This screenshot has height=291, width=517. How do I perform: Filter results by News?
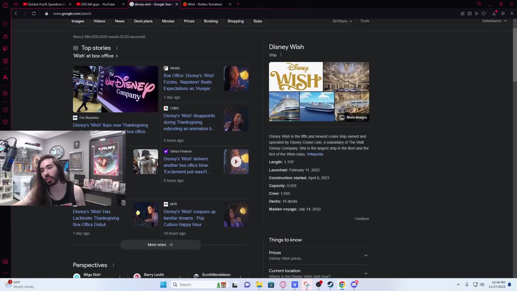[120, 21]
